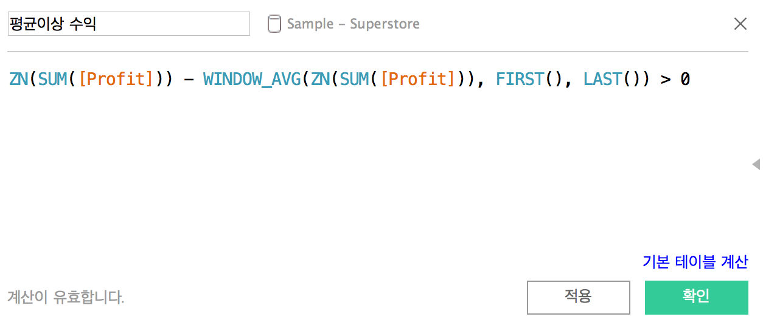Click the minus operator in the formula
Screen dimensions: 763x328
point(189,80)
